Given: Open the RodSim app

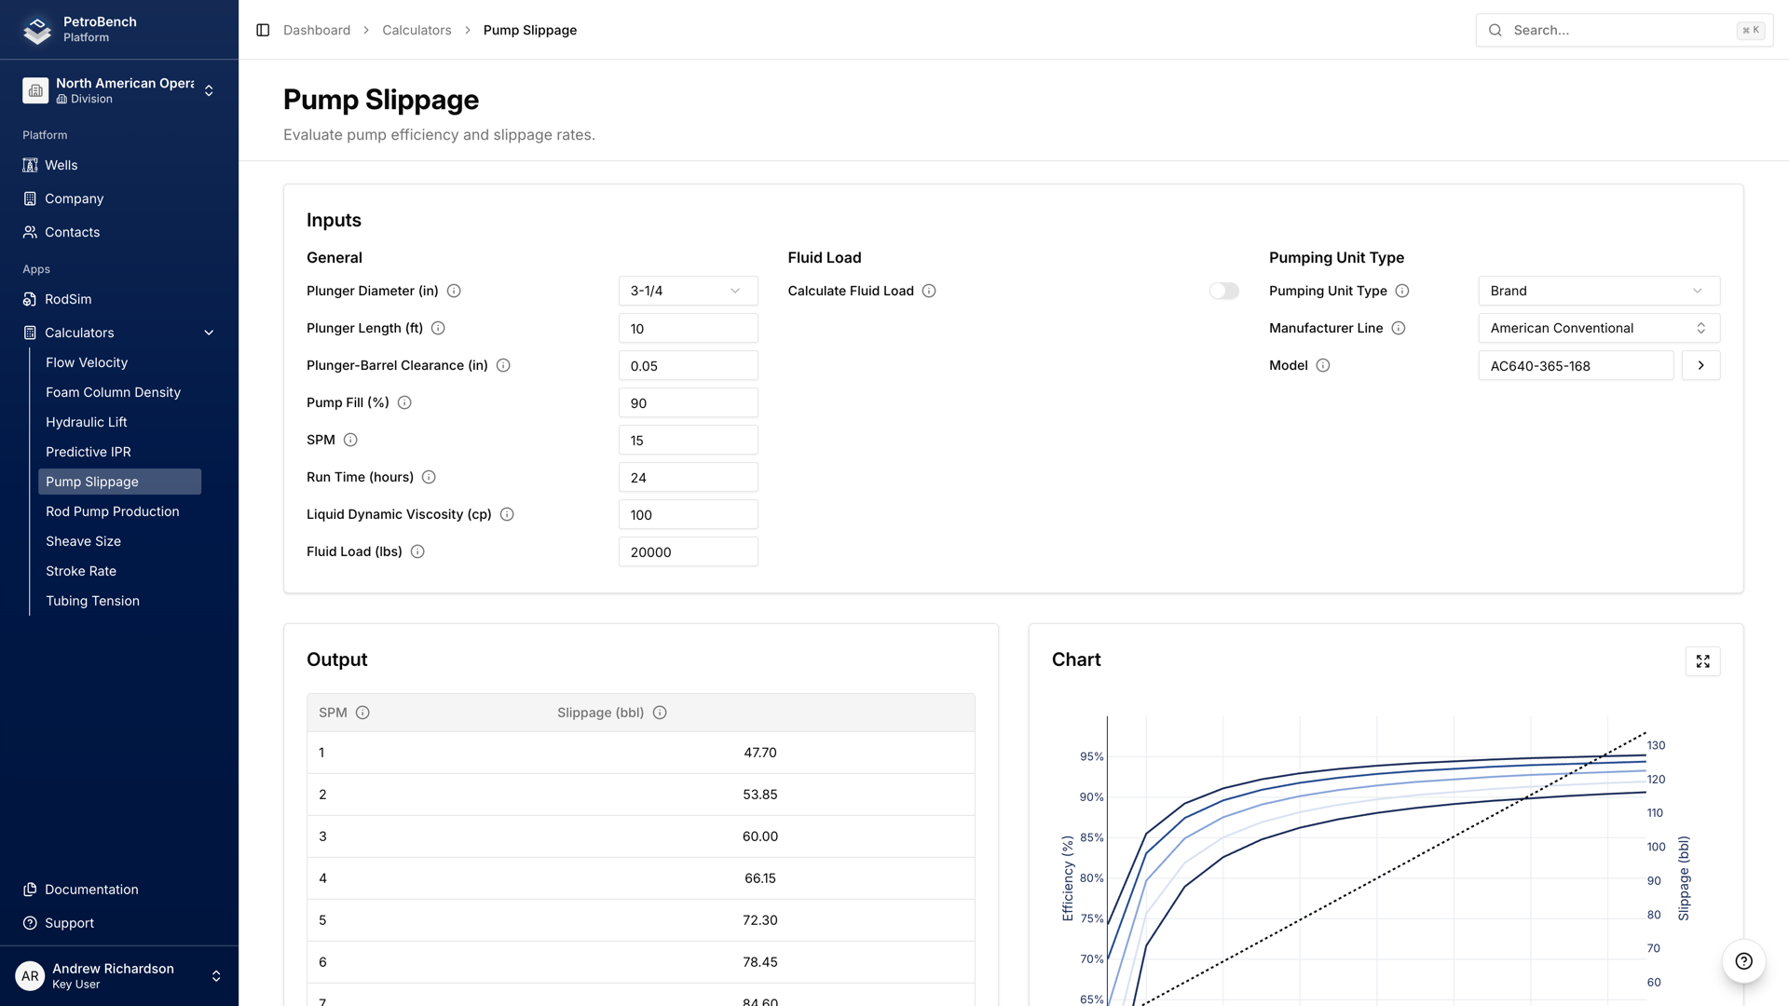Looking at the screenshot, I should [x=67, y=299].
